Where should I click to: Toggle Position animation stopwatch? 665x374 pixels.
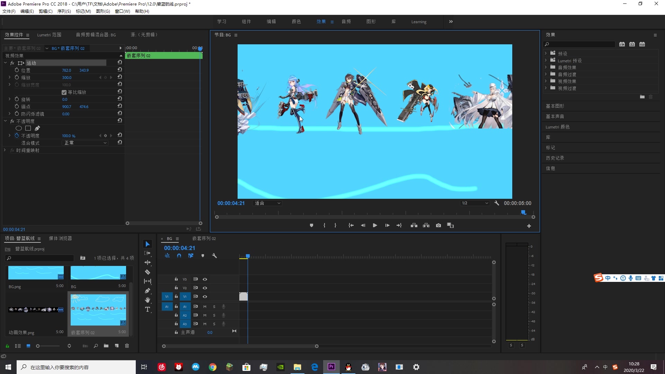tap(17, 70)
